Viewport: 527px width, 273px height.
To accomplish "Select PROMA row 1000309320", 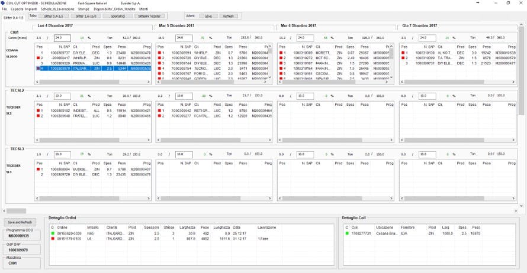I will coord(93,63).
